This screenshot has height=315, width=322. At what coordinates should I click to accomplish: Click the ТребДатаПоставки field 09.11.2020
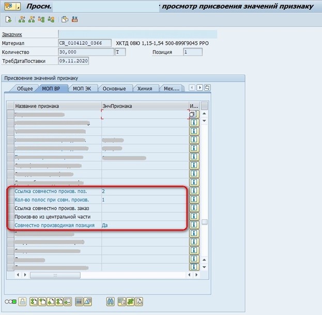pyautogui.click(x=73, y=61)
